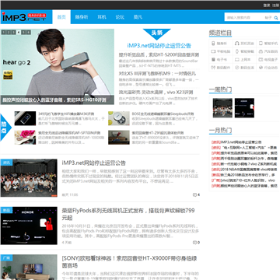
Task: Open the 论坛 forum tab
Action: [120, 17]
